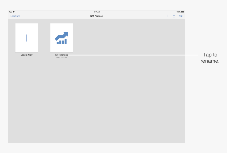This screenshot has height=153, width=227.
Task: Tap the Create New label under the card
Action: pyautogui.click(x=26, y=55)
